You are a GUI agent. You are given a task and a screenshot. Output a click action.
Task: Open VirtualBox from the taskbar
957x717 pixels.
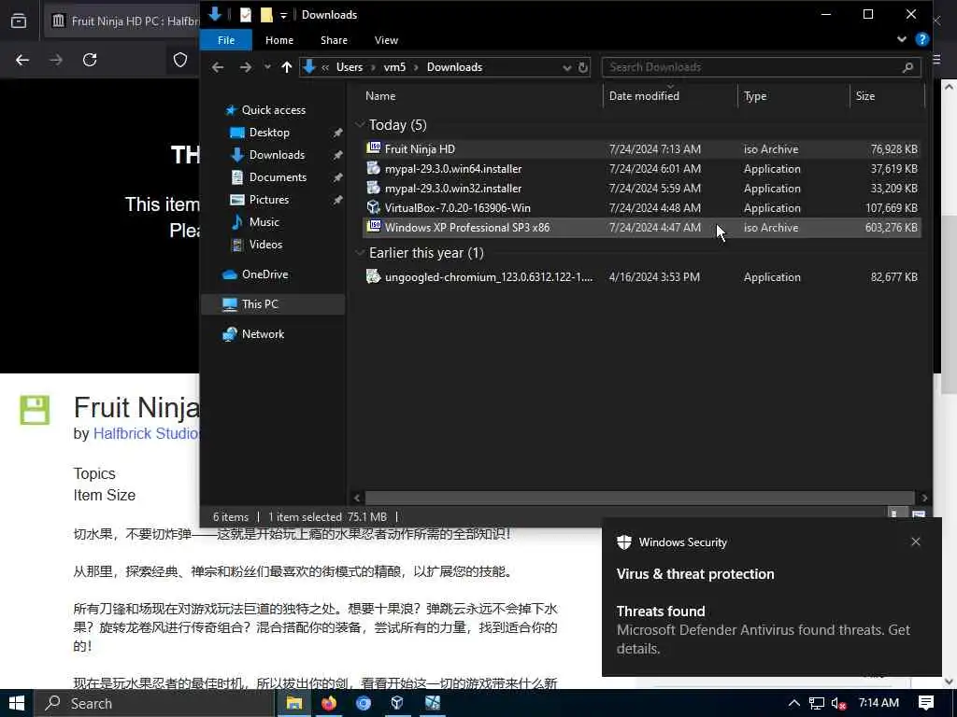(396, 703)
